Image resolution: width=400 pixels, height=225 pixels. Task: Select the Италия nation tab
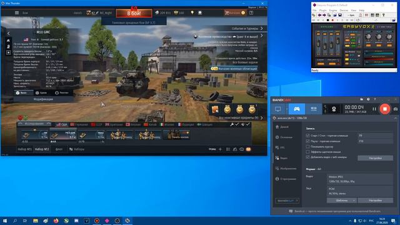coord(167,124)
